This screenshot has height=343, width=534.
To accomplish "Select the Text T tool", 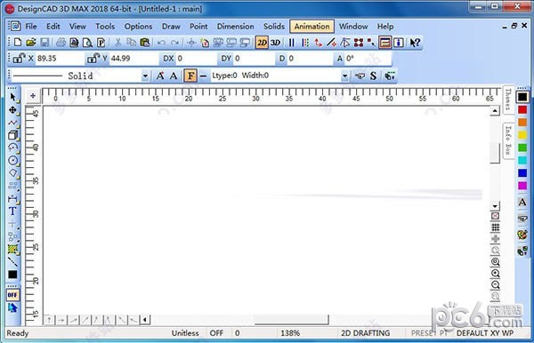I will point(12,211).
